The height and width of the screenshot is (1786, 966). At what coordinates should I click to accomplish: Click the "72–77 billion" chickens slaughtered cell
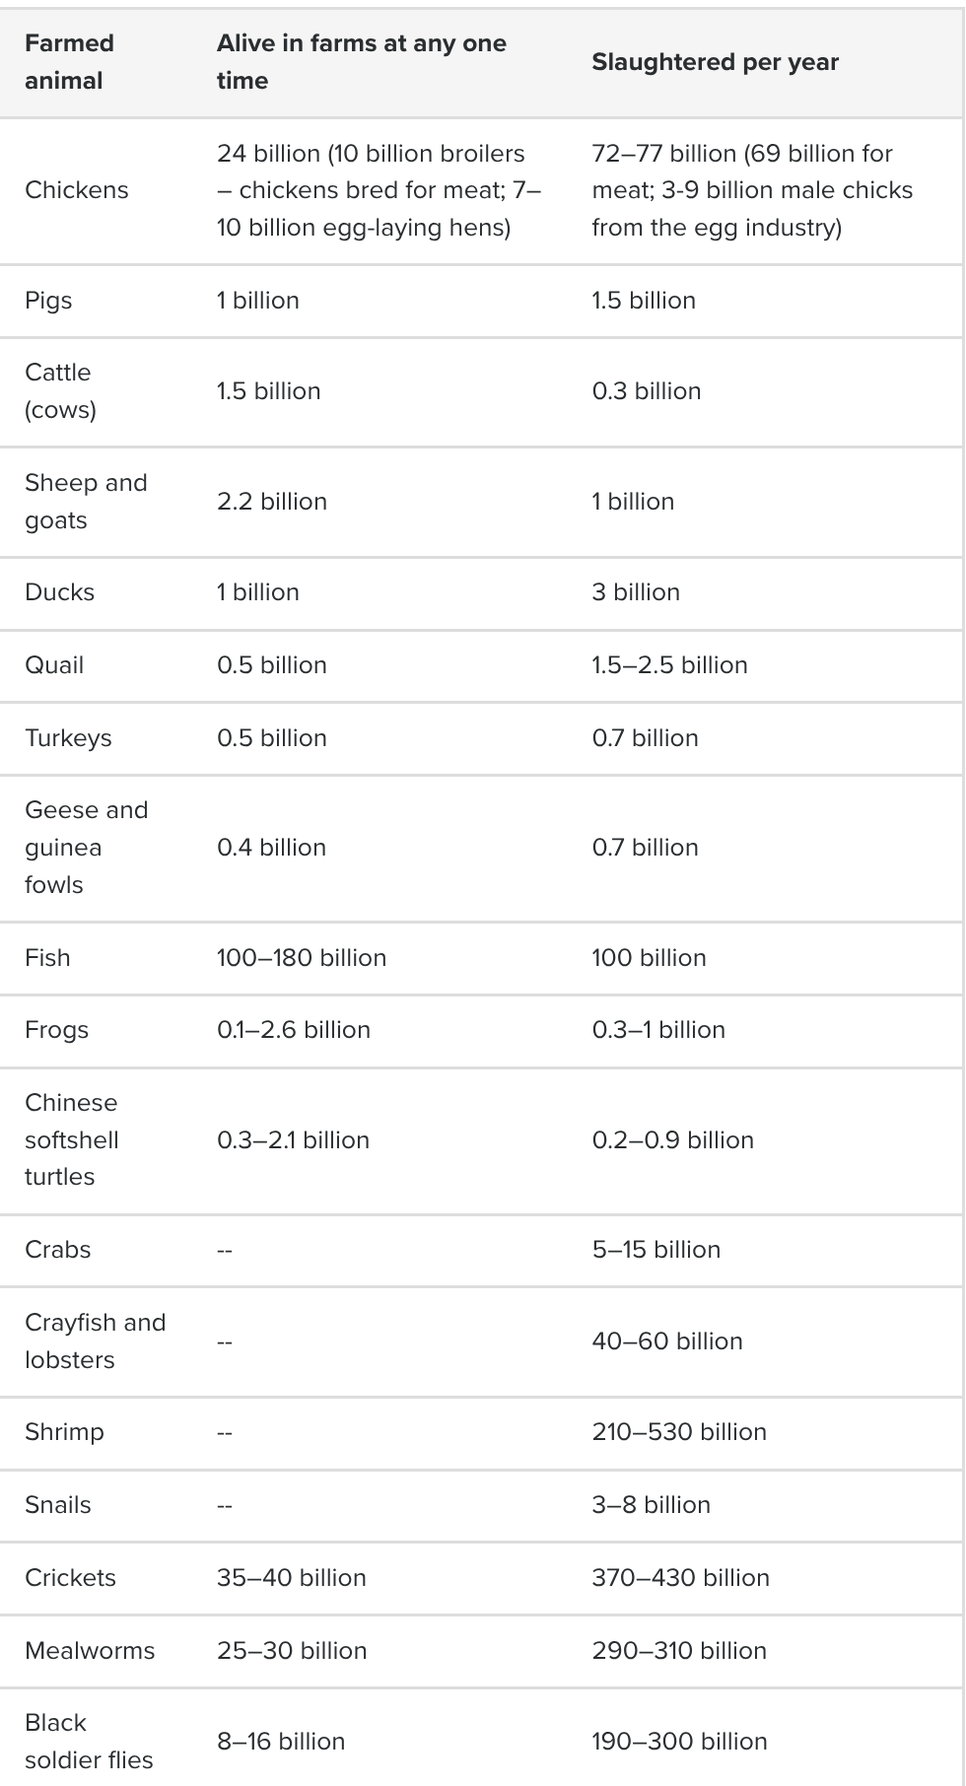(752, 190)
